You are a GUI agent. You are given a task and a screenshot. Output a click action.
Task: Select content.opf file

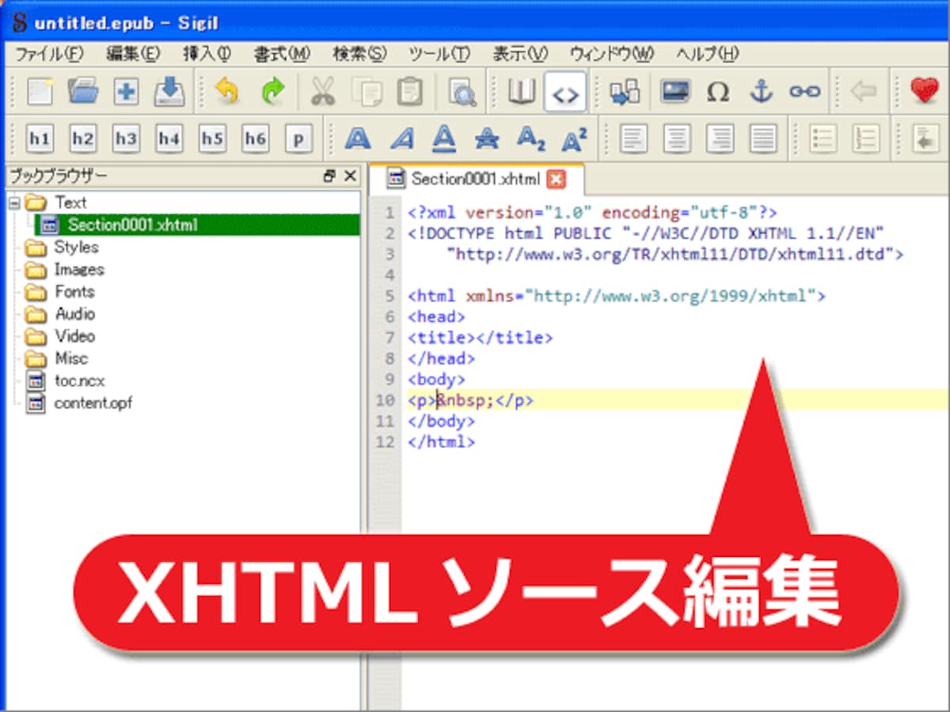(x=93, y=403)
